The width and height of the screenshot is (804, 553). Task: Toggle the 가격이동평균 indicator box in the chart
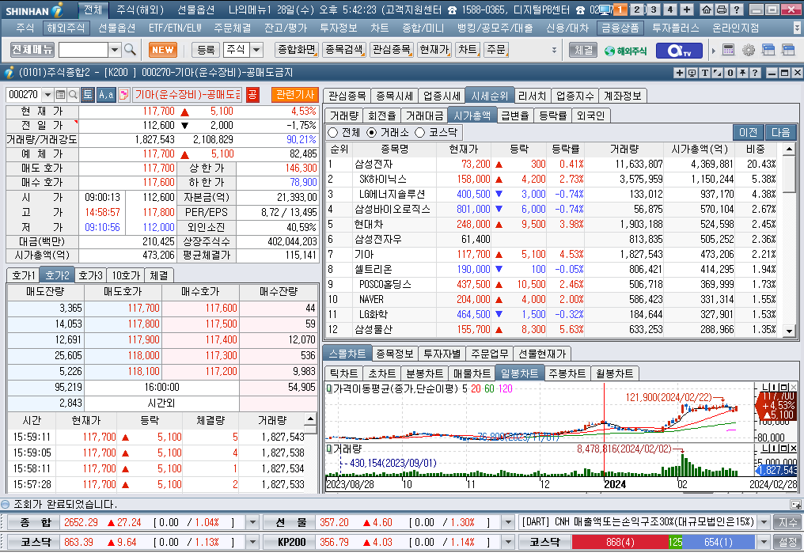point(329,389)
